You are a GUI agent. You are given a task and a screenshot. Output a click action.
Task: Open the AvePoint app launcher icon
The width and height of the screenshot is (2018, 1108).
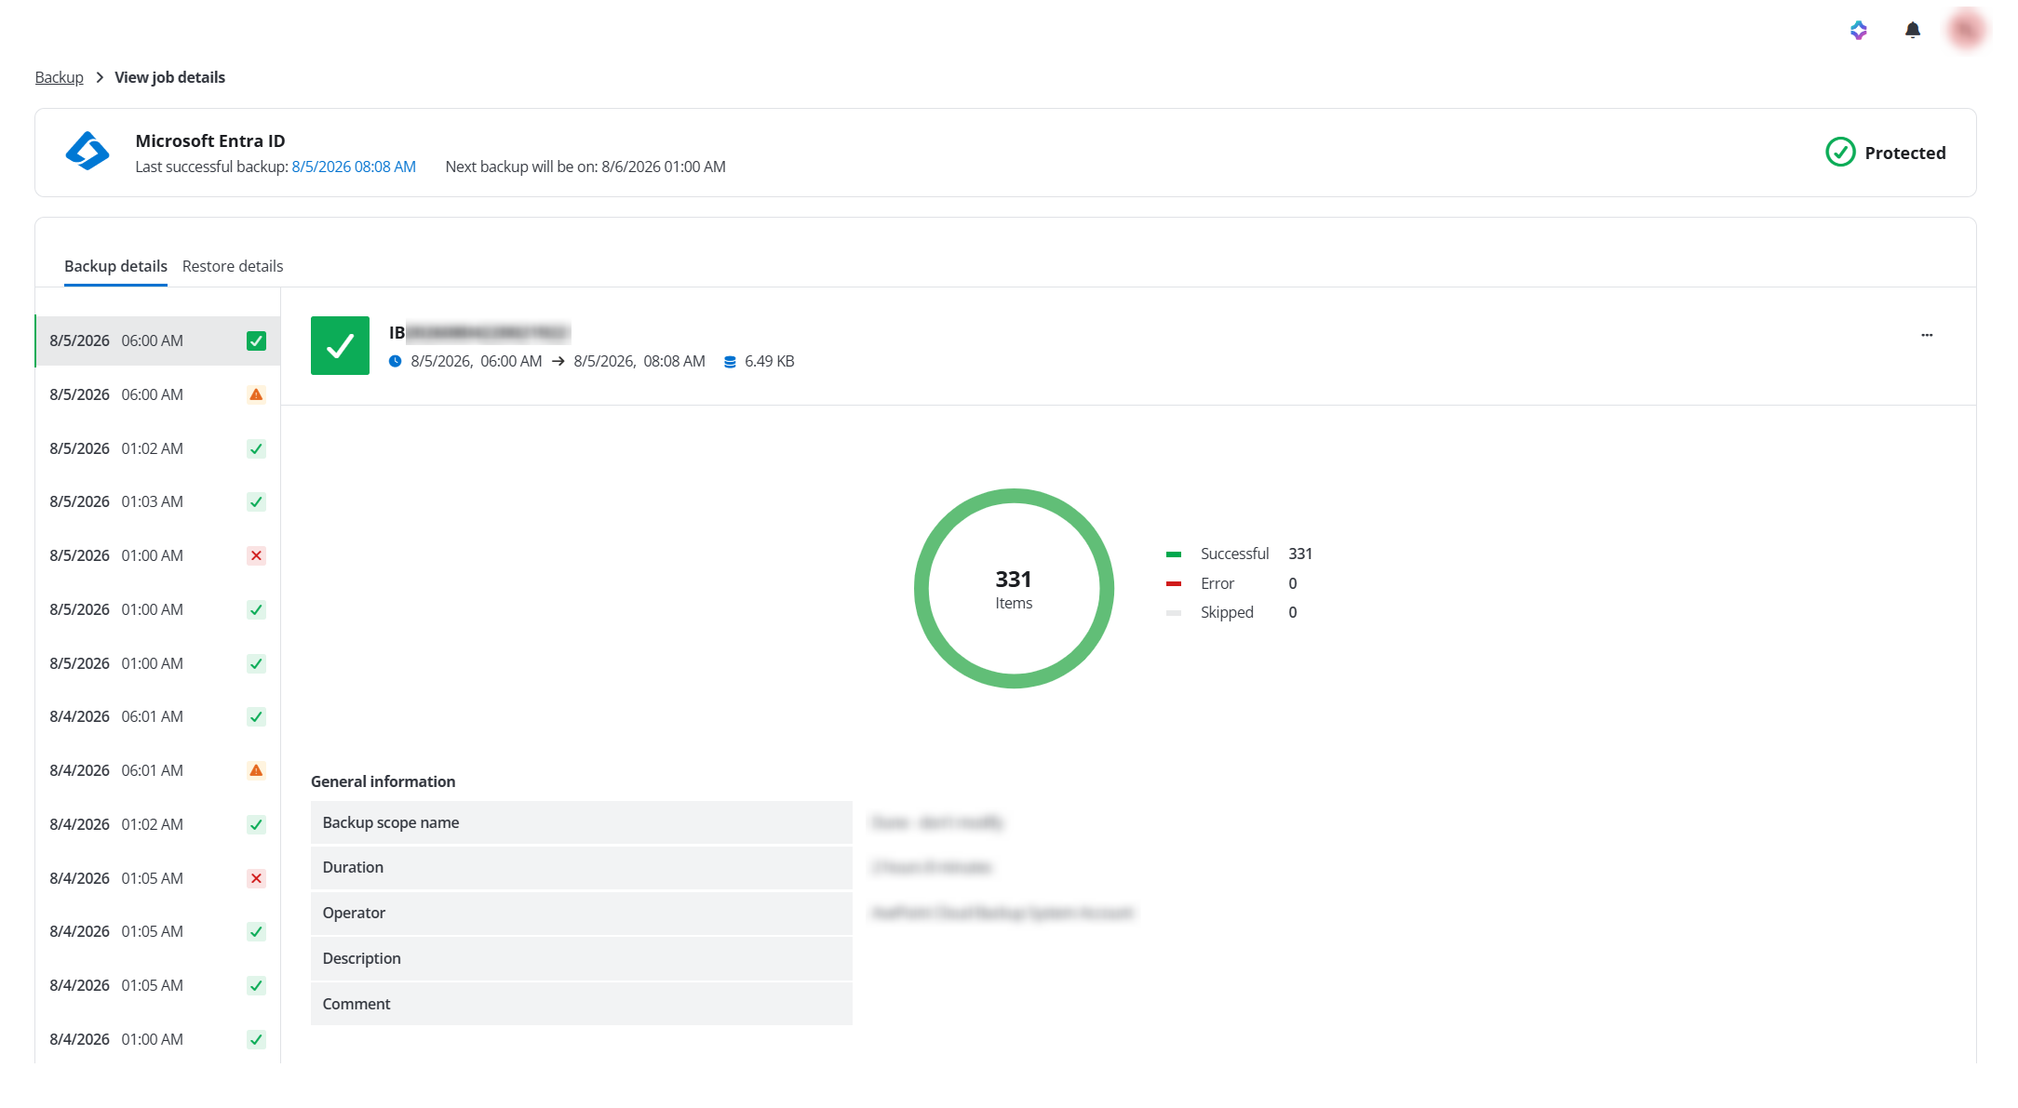click(x=1858, y=31)
